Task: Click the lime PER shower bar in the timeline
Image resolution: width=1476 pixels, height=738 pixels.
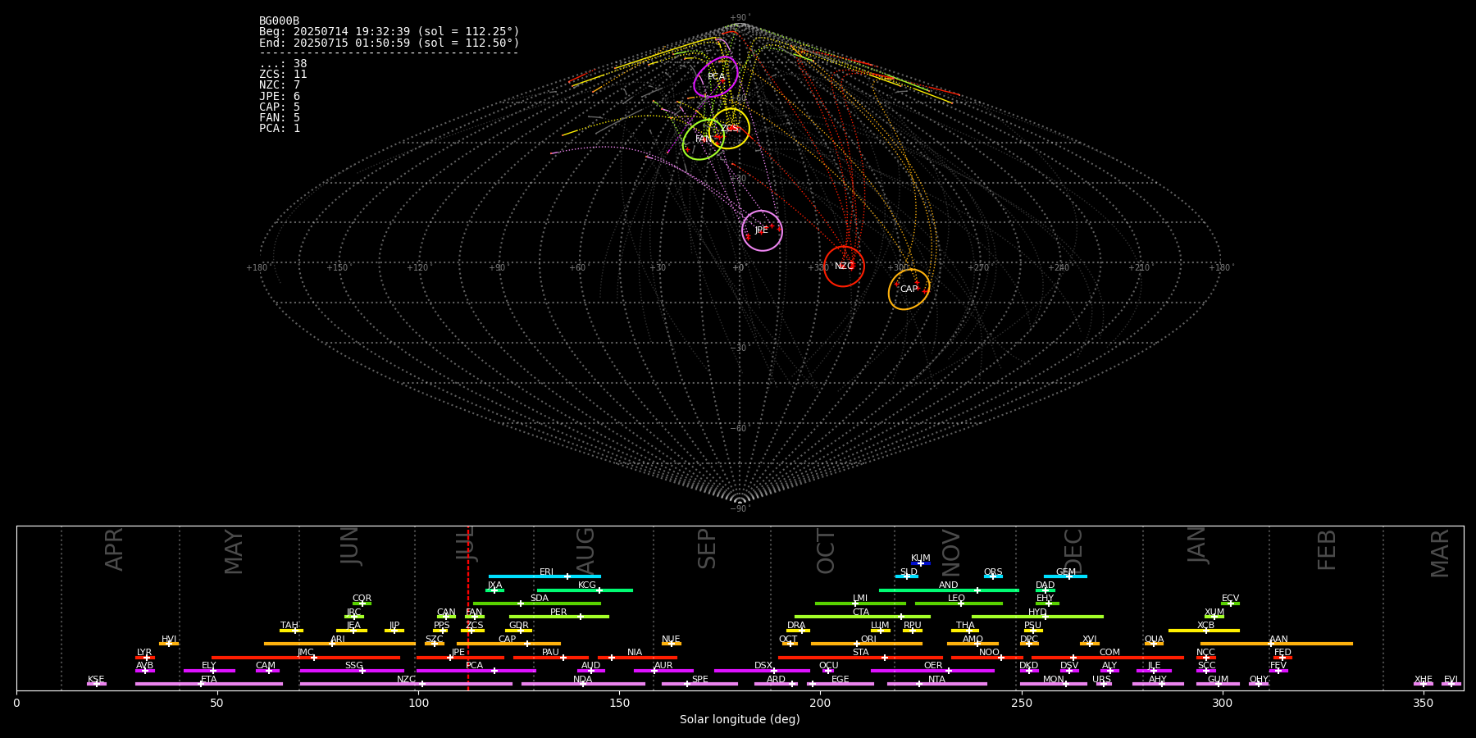Action: click(559, 617)
